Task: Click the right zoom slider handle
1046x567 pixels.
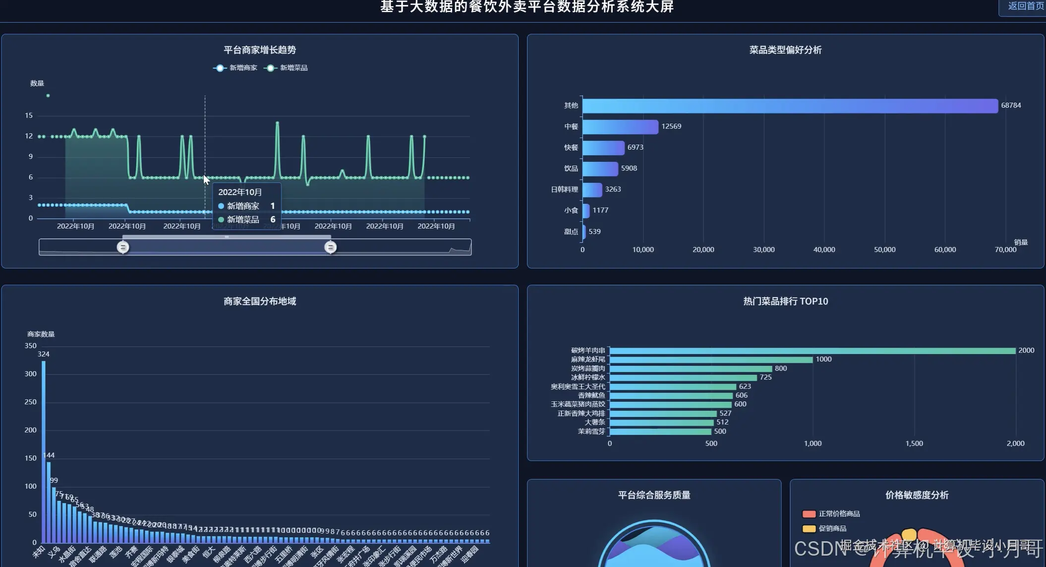Action: click(x=330, y=247)
